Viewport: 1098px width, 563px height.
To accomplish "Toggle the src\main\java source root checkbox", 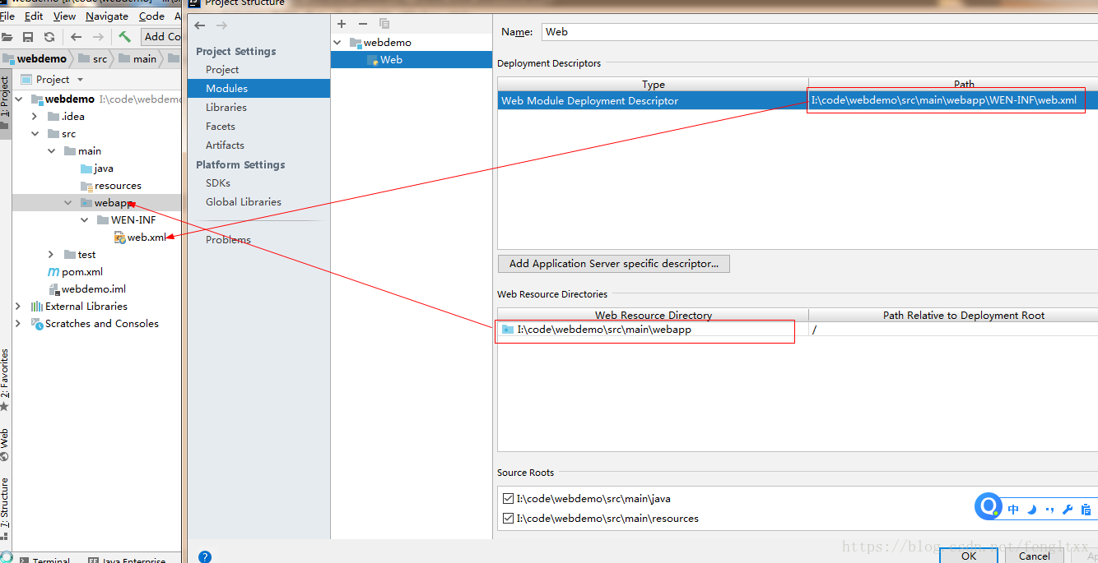I will (507, 499).
